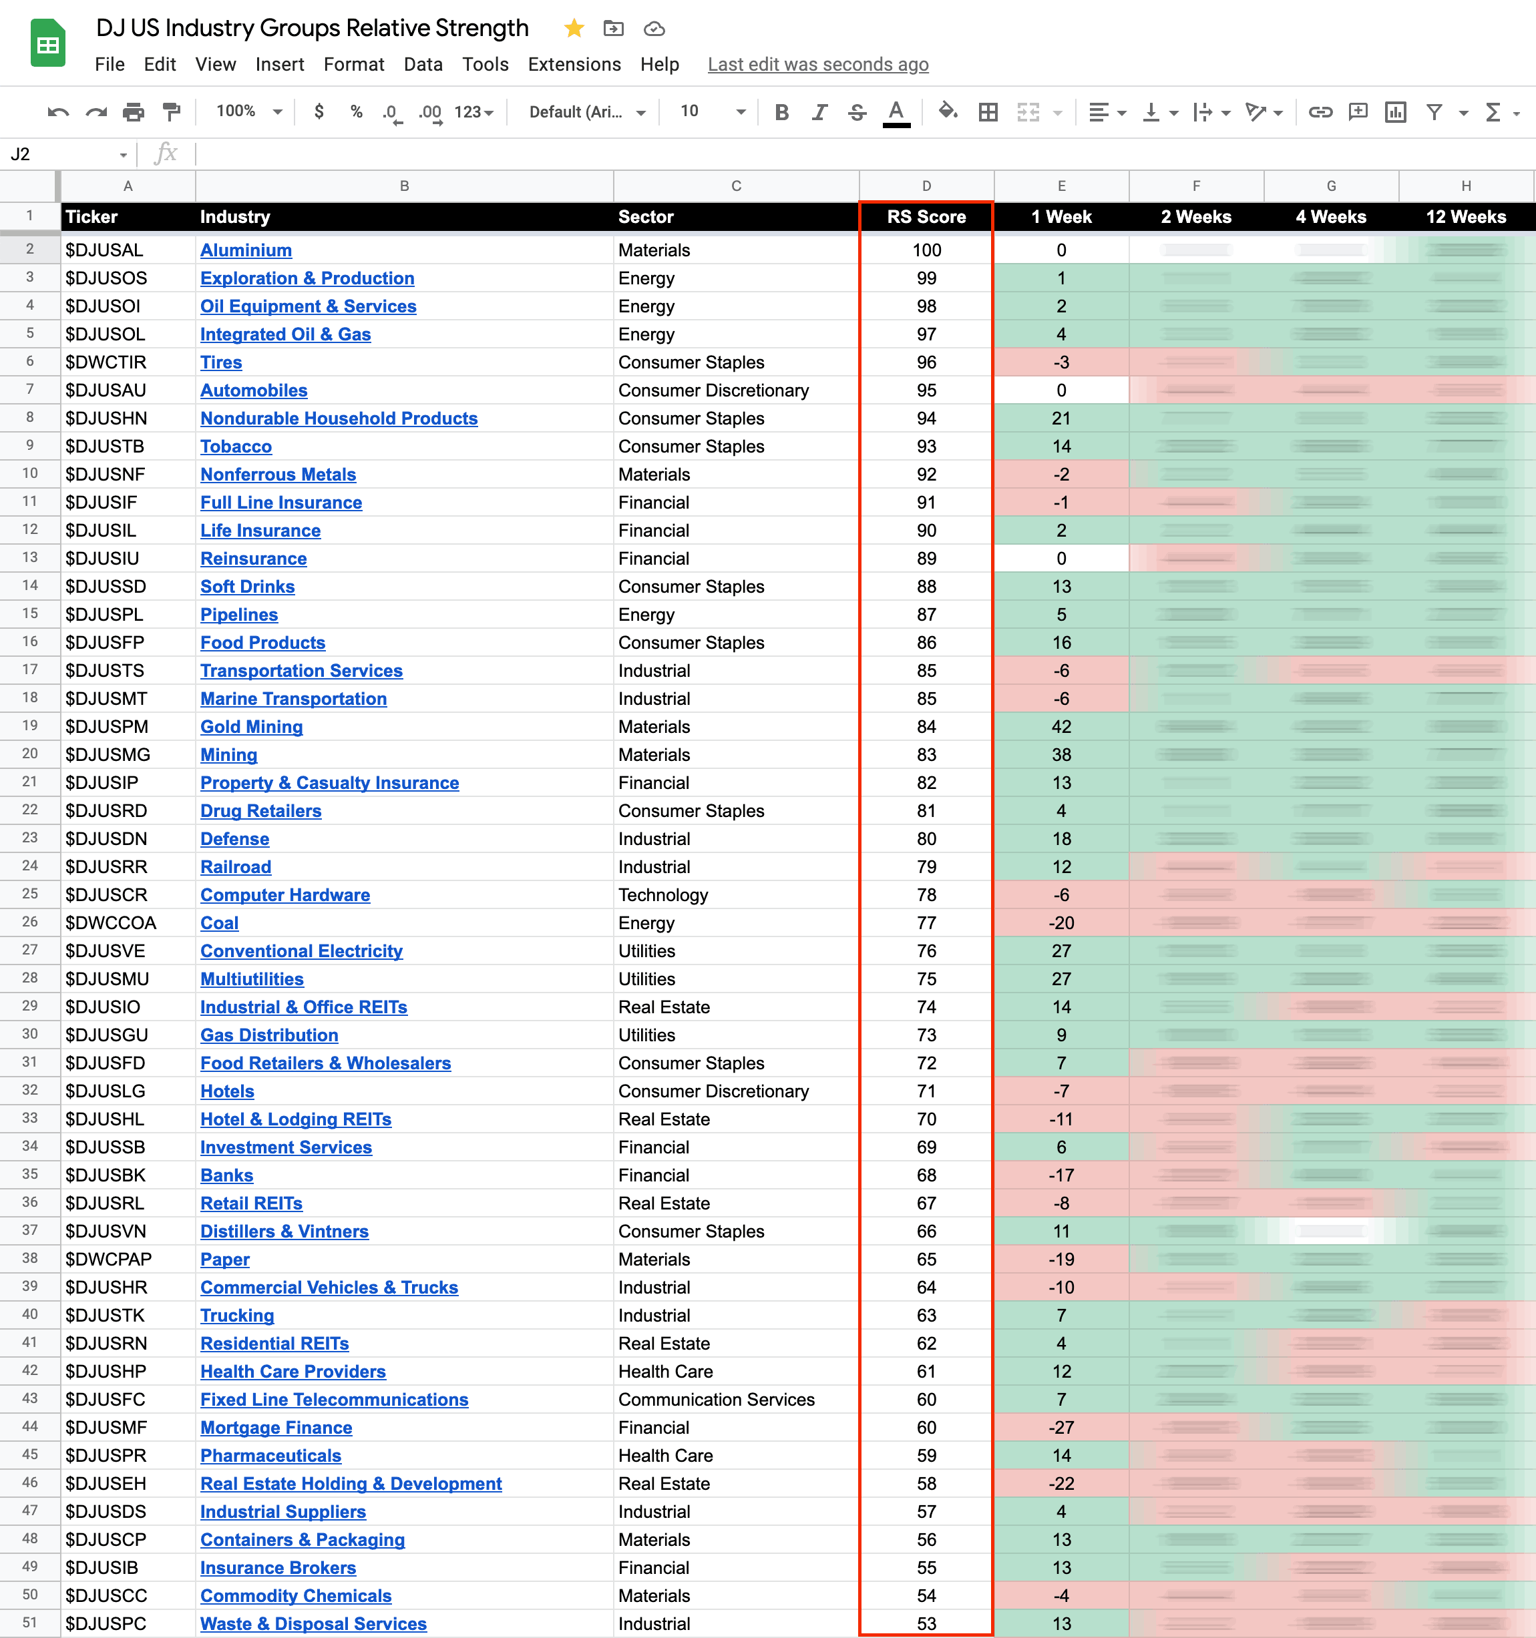This screenshot has width=1536, height=1638.
Task: Open the Mortgage Finance link
Action: click(x=276, y=1427)
